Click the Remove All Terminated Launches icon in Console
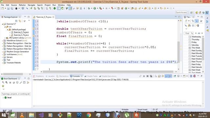Screen dimensions: 210x118 pyautogui.click(x=151, y=76)
